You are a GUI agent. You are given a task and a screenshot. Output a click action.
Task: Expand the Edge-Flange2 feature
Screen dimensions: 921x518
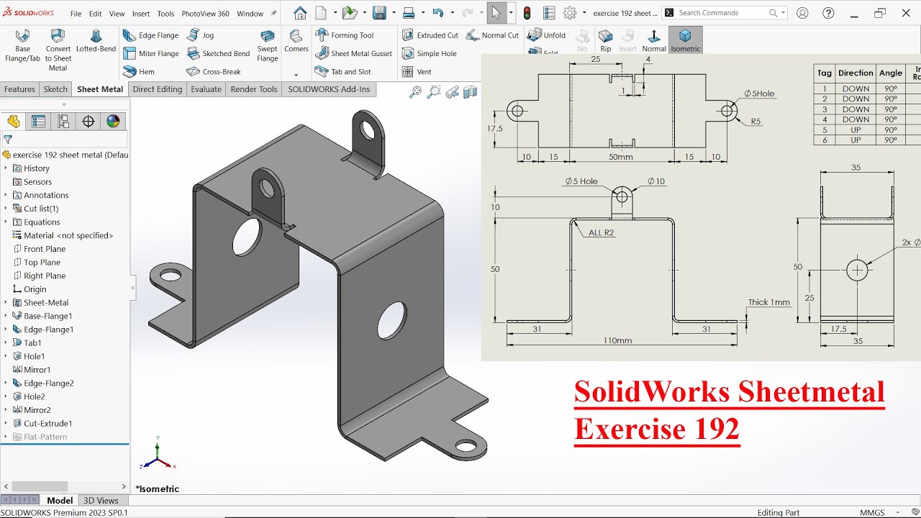[x=6, y=383]
